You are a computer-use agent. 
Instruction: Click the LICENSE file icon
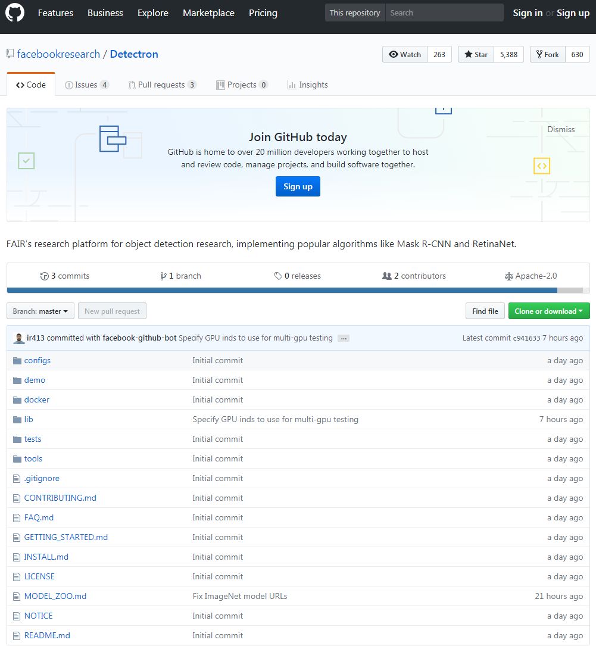[x=17, y=577]
